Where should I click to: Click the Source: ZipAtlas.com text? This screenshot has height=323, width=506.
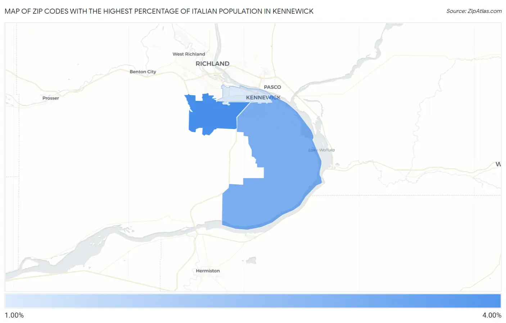[474, 11]
